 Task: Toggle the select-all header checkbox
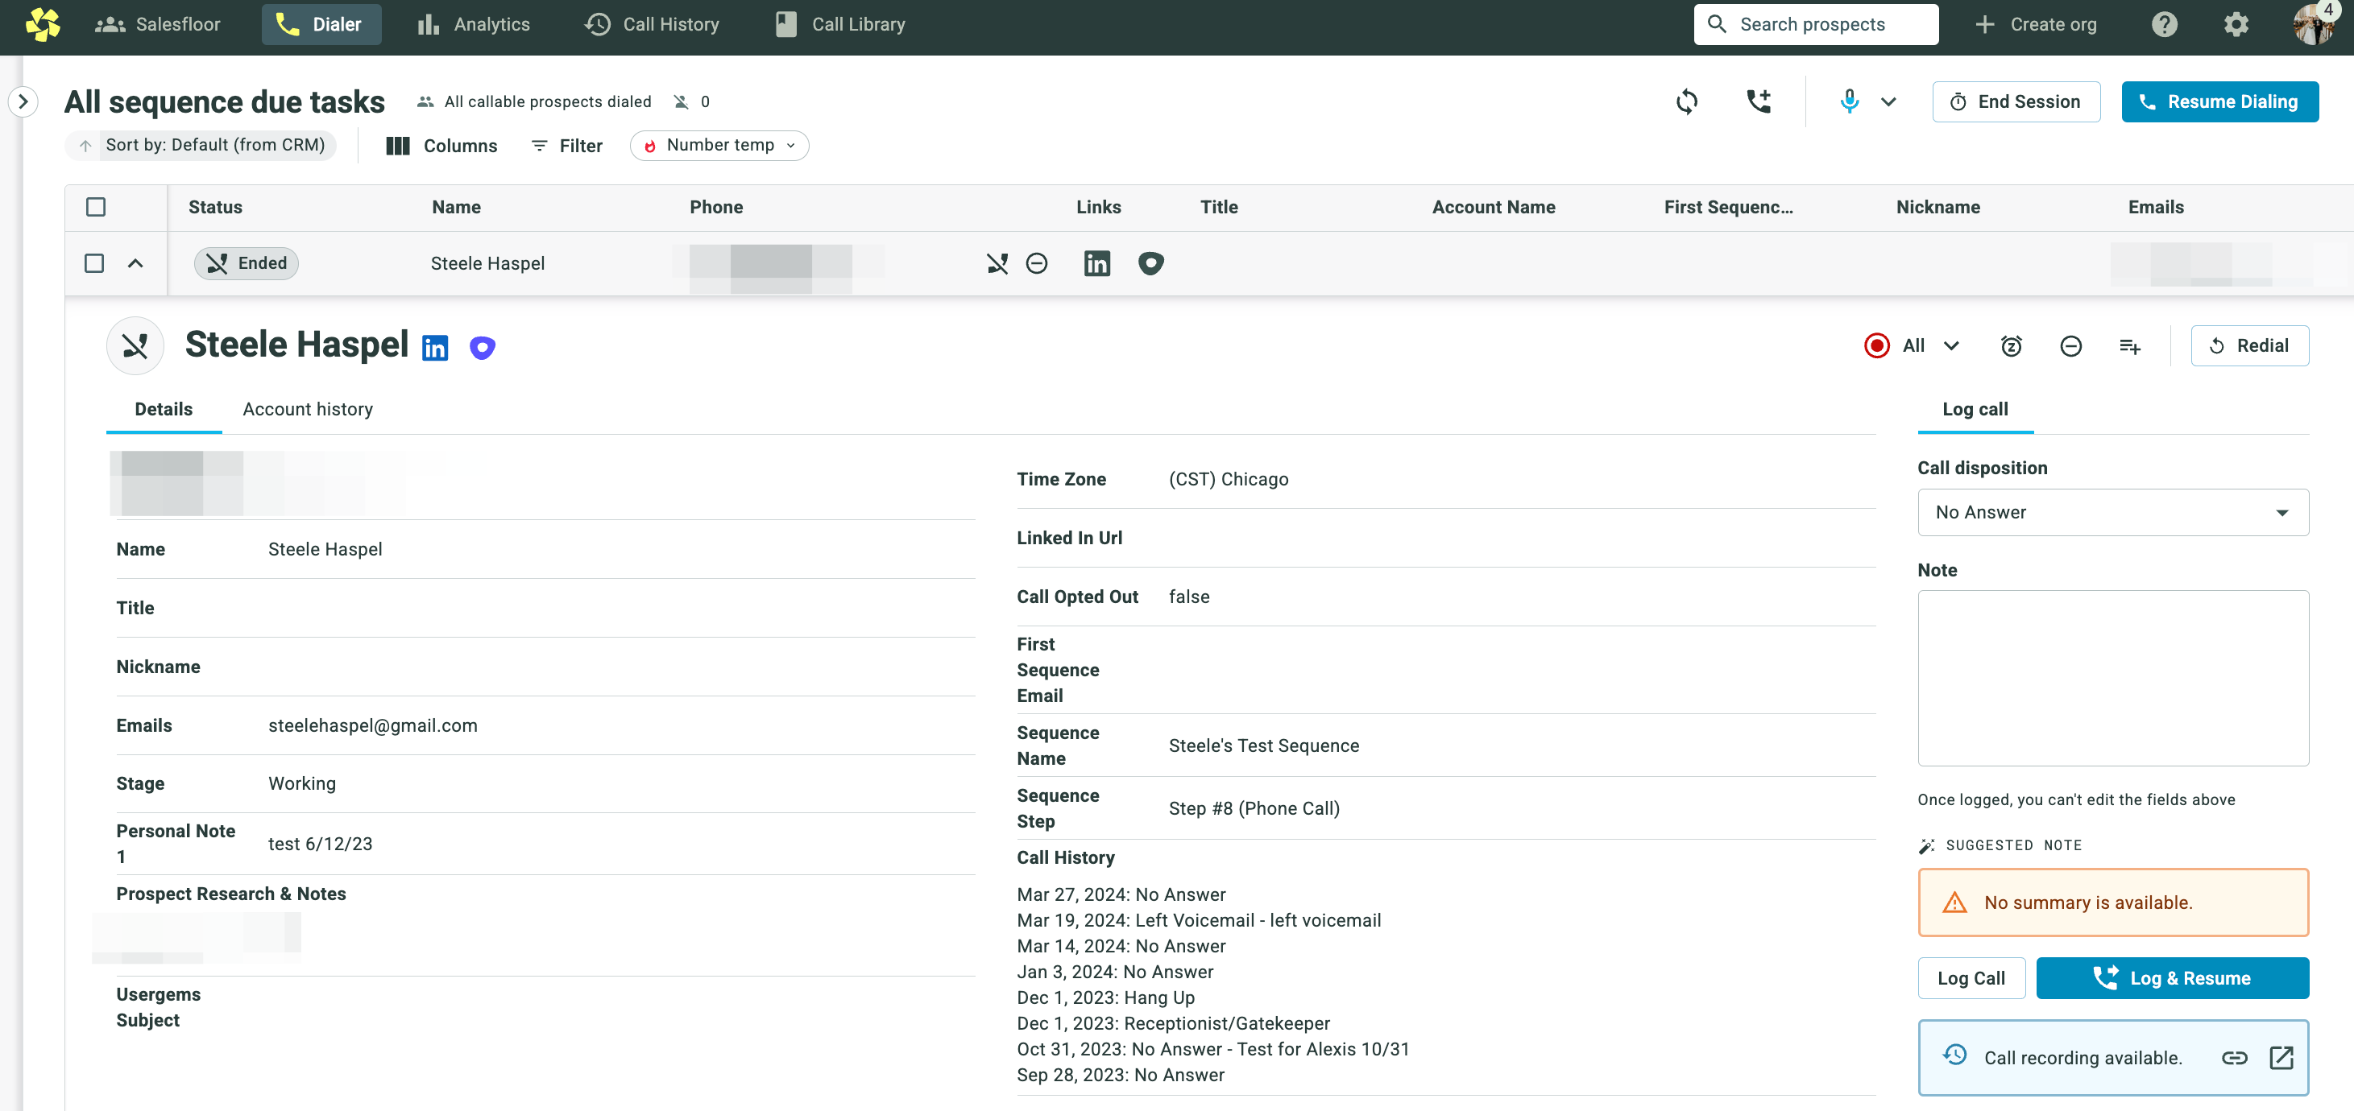(x=95, y=207)
